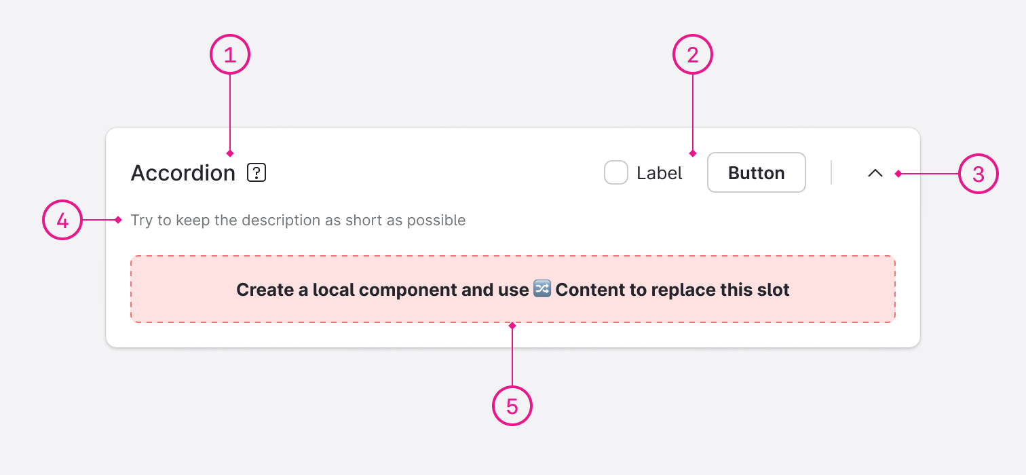Click the pink diamond pointing at the chevron

click(898, 174)
